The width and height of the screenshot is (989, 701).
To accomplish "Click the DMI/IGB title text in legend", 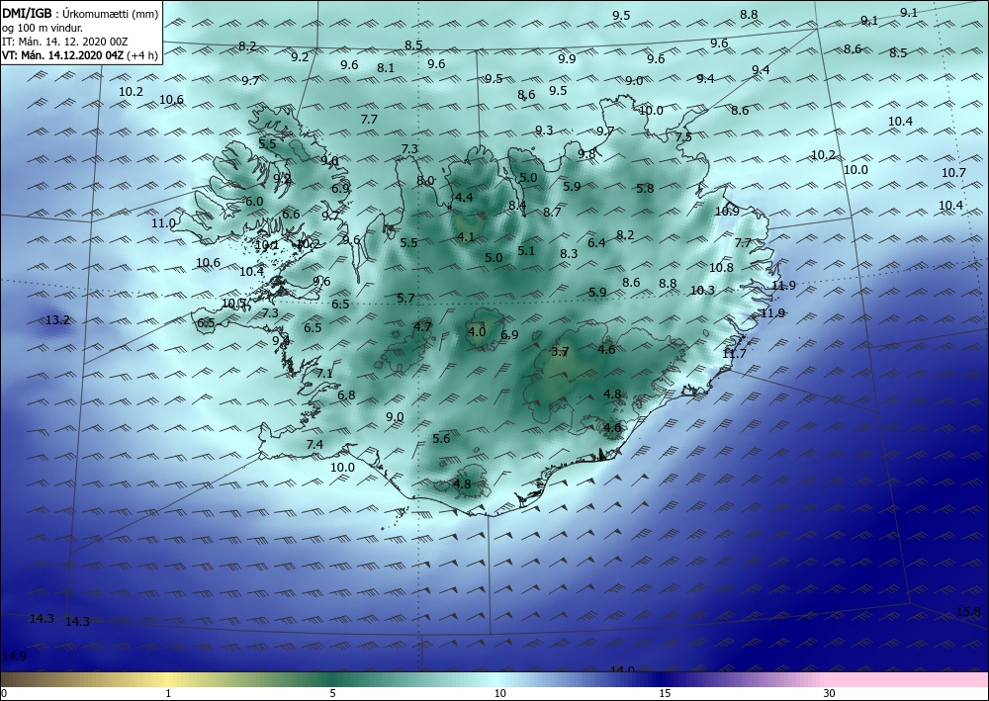I will point(27,15).
